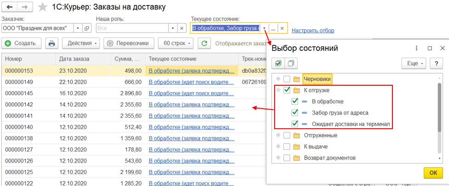Click the Возврат документов folder icon

pyautogui.click(x=296, y=158)
